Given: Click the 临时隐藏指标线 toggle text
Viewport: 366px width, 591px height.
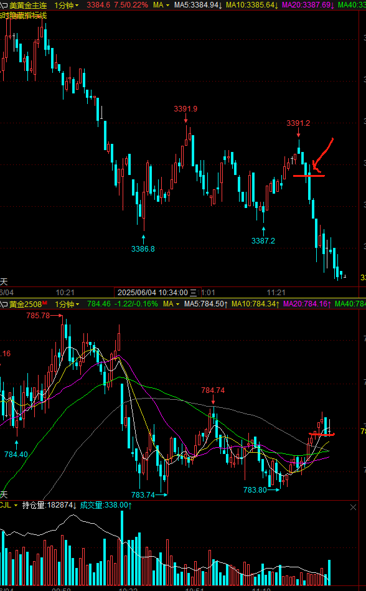Looking at the screenshot, I should coord(24,16).
